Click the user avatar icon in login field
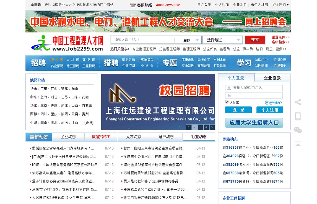This screenshot has width=317, height=204. [229, 88]
